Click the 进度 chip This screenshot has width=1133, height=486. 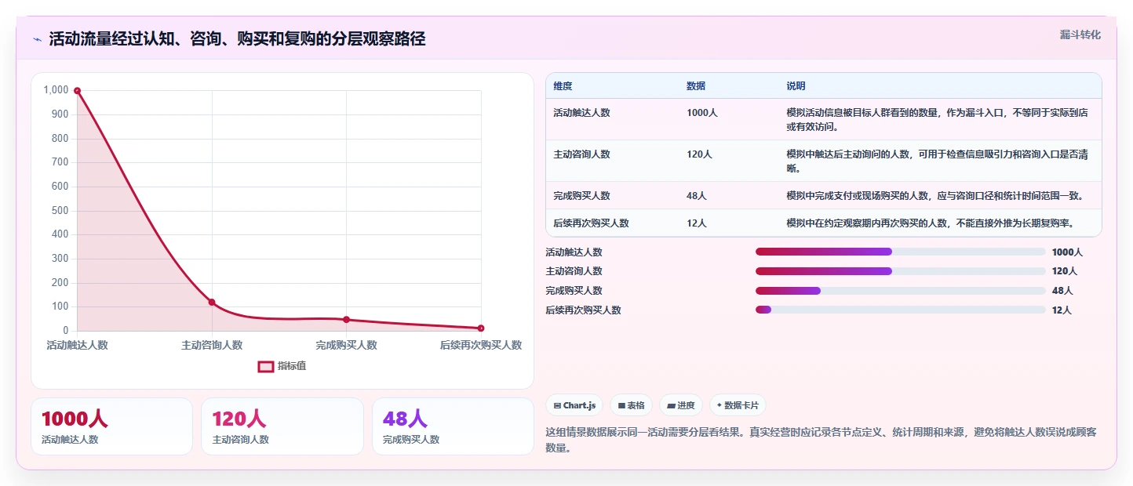[681, 405]
